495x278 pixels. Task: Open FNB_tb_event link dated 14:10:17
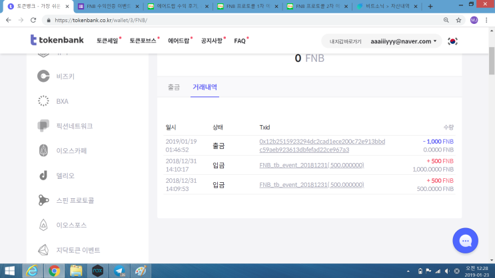(x=312, y=165)
